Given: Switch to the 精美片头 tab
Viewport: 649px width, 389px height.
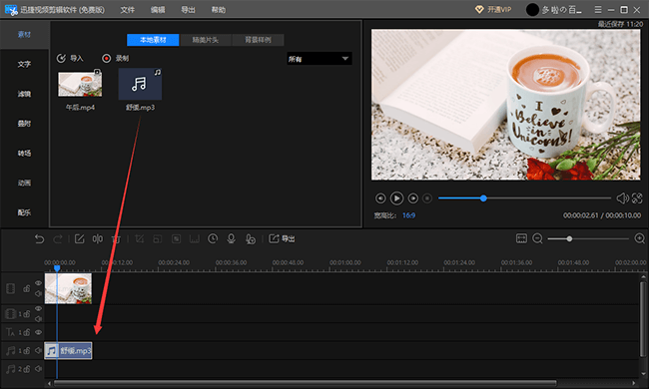Looking at the screenshot, I should coord(206,40).
